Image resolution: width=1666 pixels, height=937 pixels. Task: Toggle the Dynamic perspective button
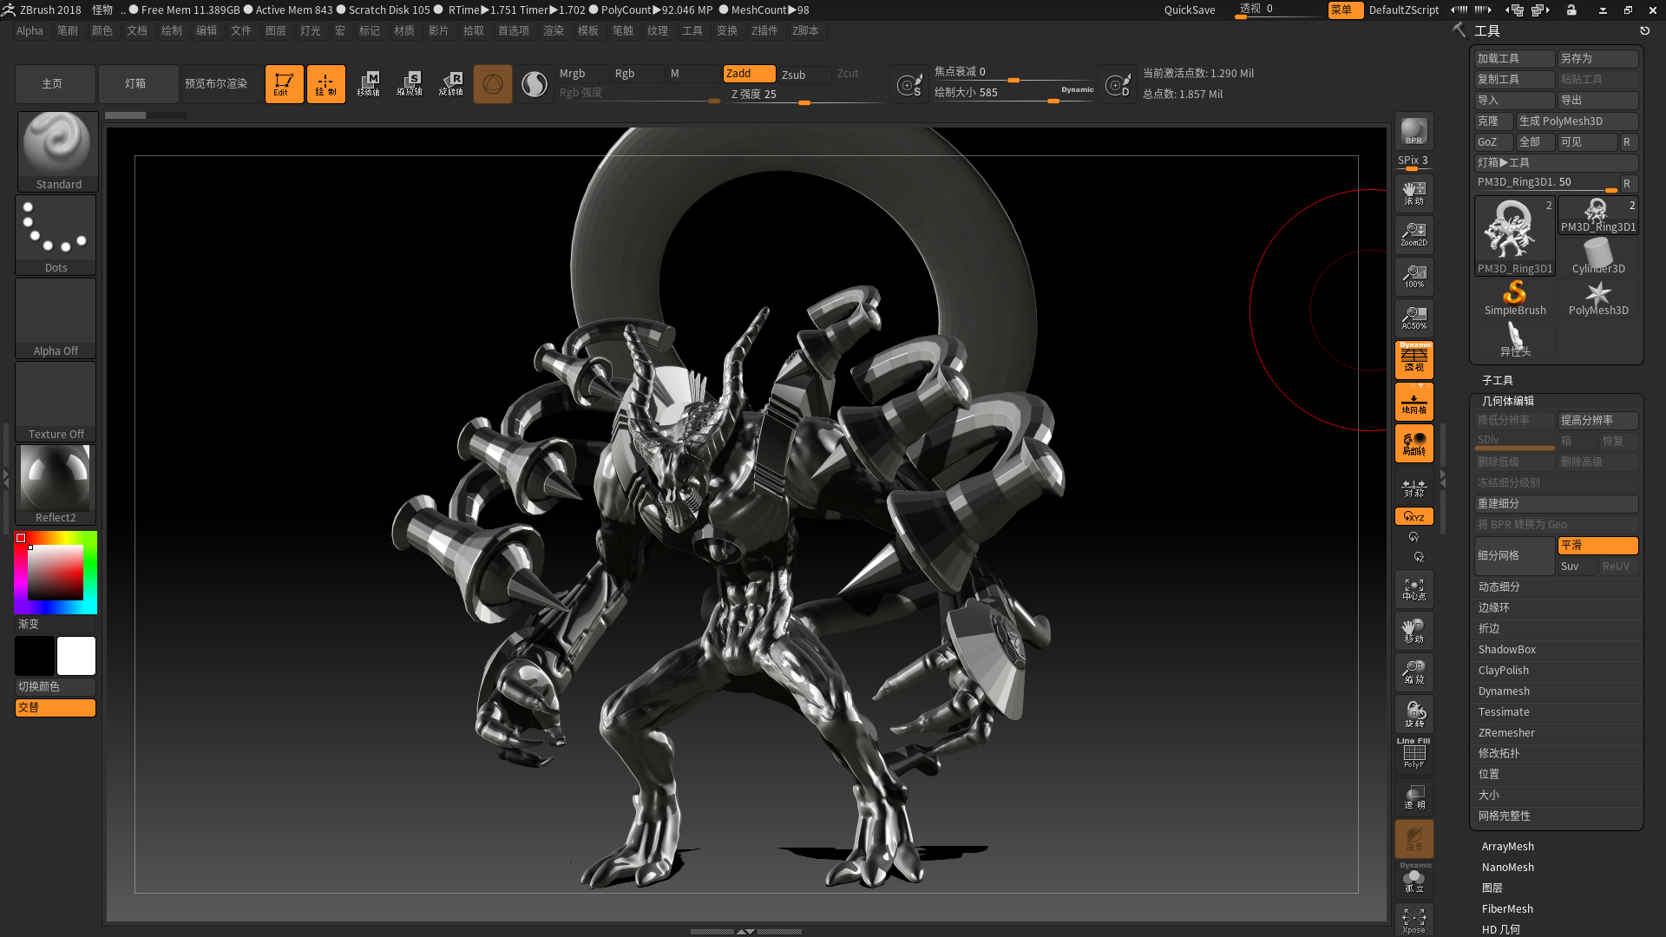coord(1413,359)
